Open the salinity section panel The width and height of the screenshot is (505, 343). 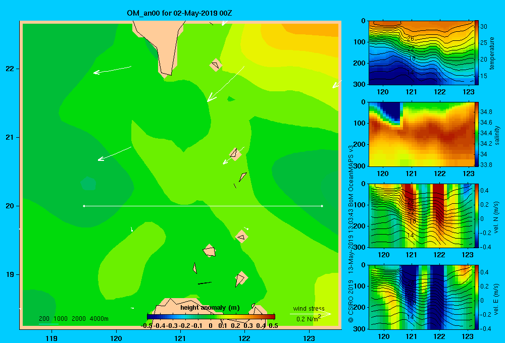(421, 134)
